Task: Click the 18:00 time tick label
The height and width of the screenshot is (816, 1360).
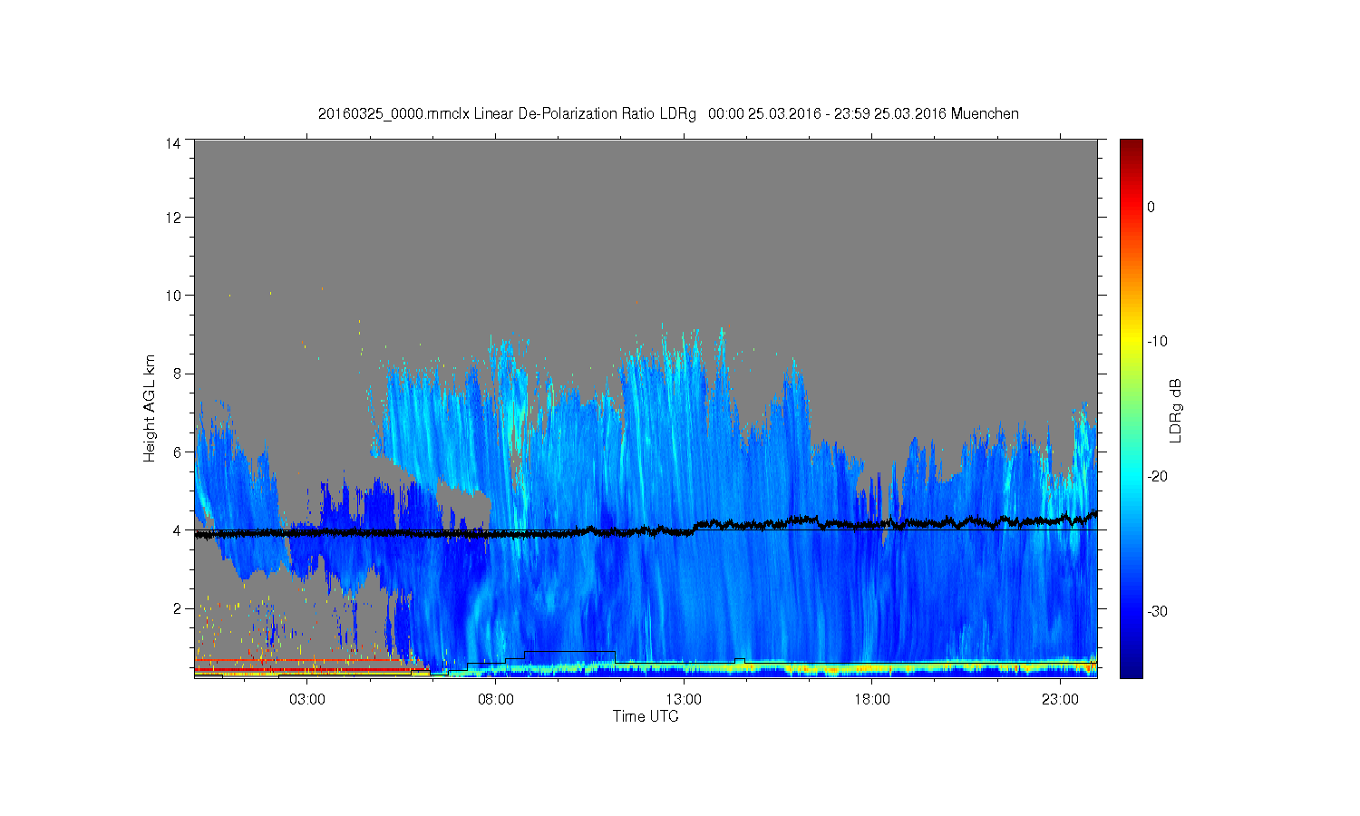Action: 872,700
